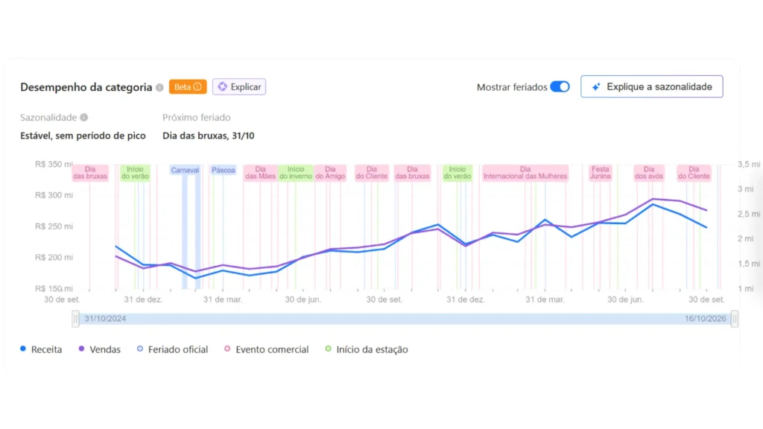Click the Dia do Amigo marker

(x=330, y=173)
